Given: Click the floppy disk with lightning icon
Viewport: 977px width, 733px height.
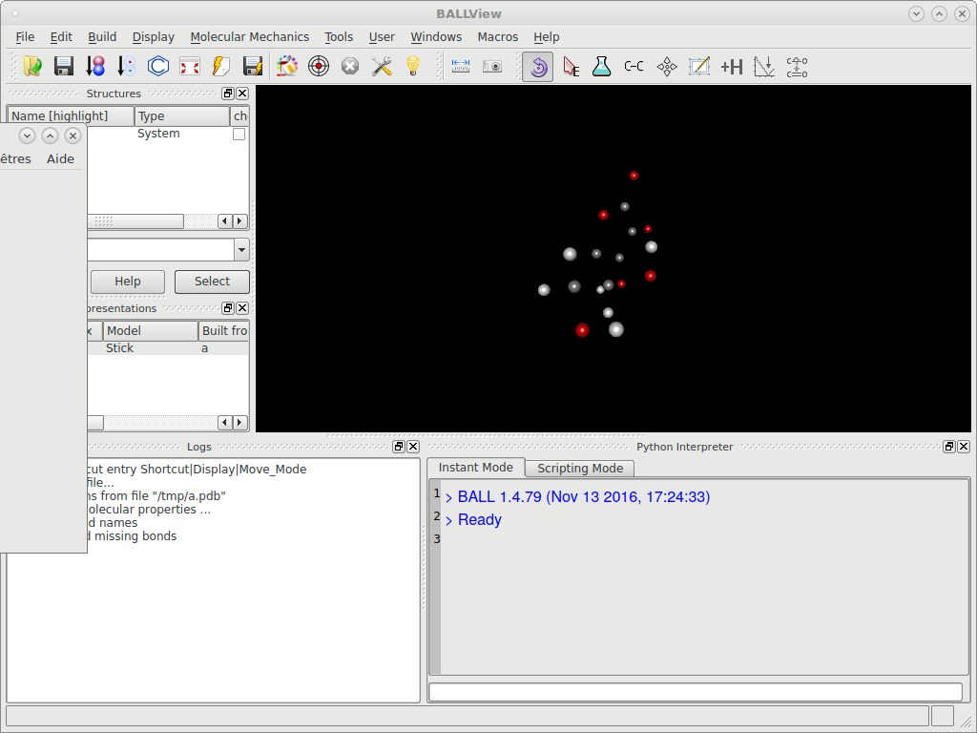Looking at the screenshot, I should [x=252, y=66].
